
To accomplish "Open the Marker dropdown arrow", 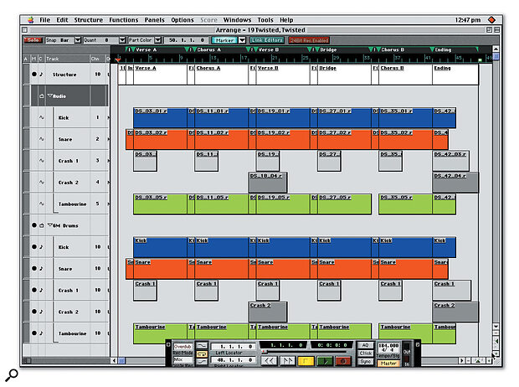I will pos(242,40).
